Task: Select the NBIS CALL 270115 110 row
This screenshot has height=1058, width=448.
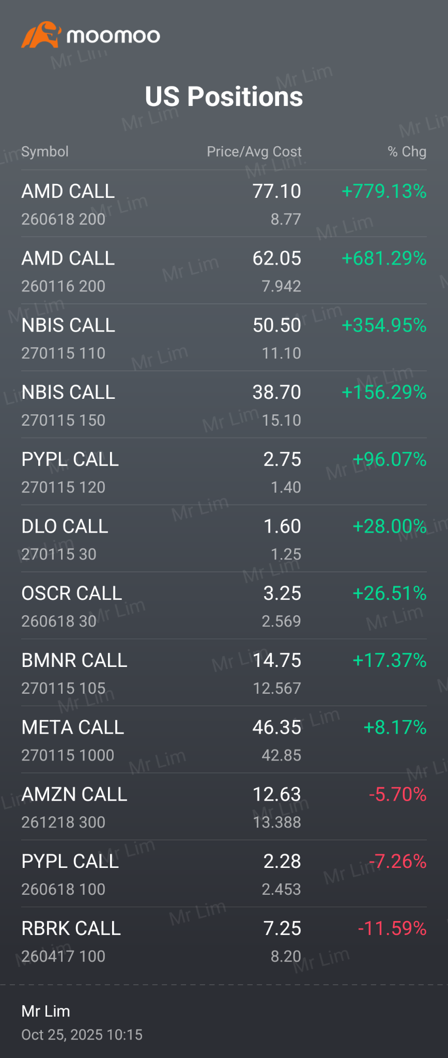Action: point(224,338)
